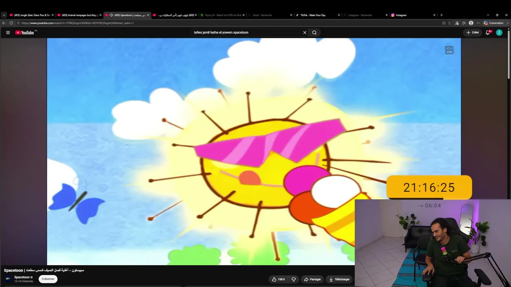The width and height of the screenshot is (511, 287).
Task: Close the Psyco_M Kick VOD tab
Action: tap(244, 15)
